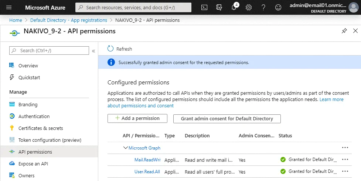Open portal settings gear

pyautogui.click(x=249, y=7)
